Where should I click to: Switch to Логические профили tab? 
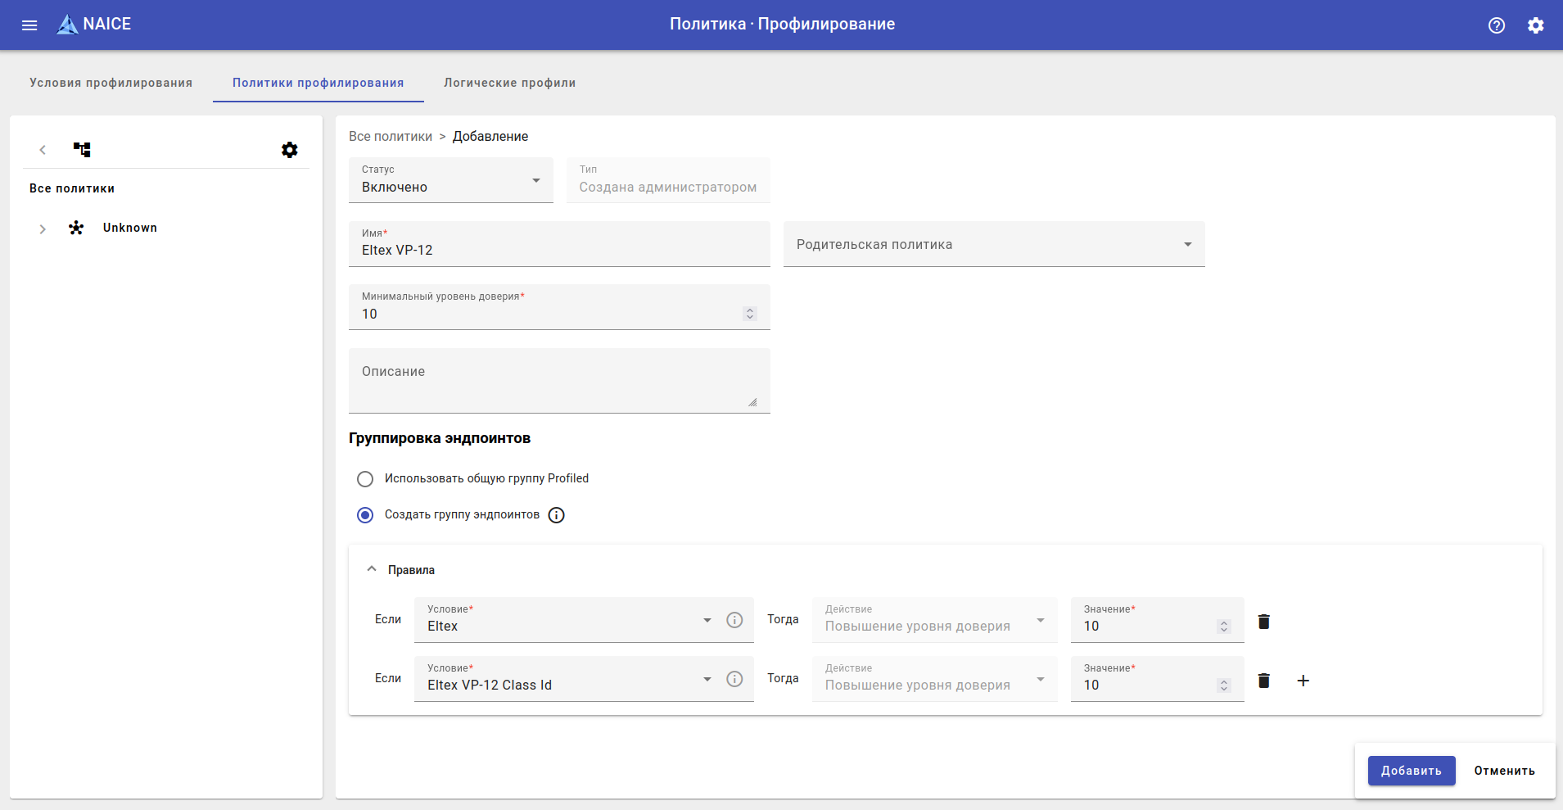[x=509, y=83]
